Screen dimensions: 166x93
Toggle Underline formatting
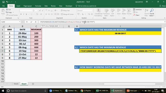(26, 14)
